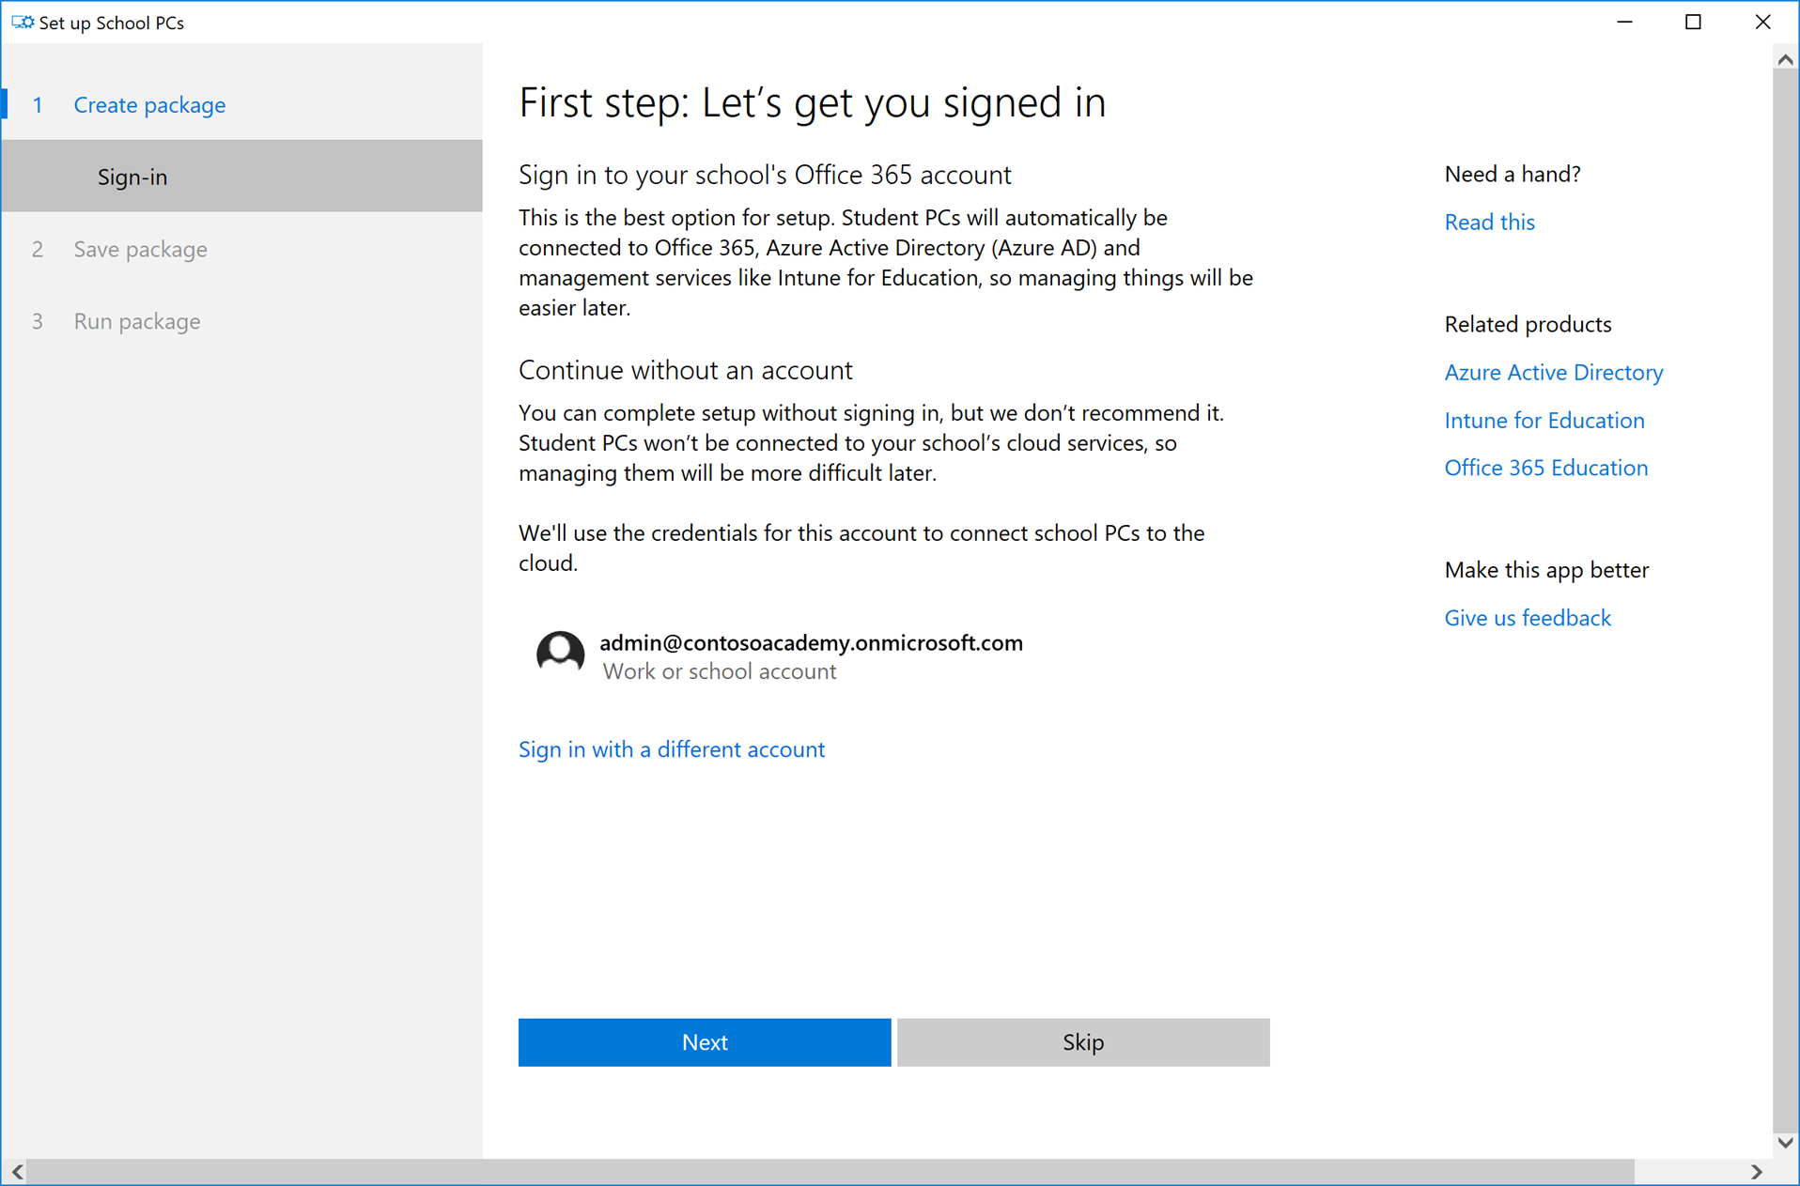Go to the Save package step

[x=140, y=249]
